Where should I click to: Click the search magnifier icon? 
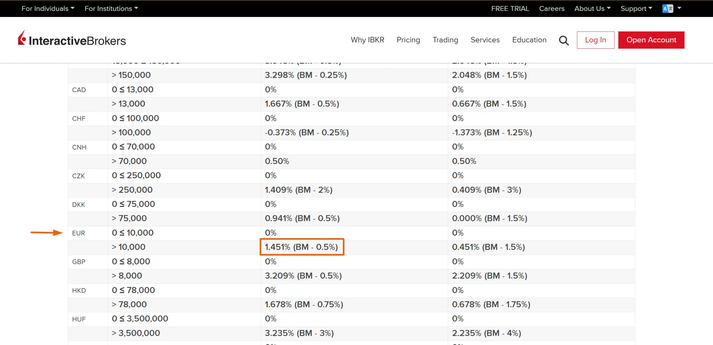click(564, 40)
